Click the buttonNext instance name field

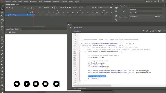[146, 9]
